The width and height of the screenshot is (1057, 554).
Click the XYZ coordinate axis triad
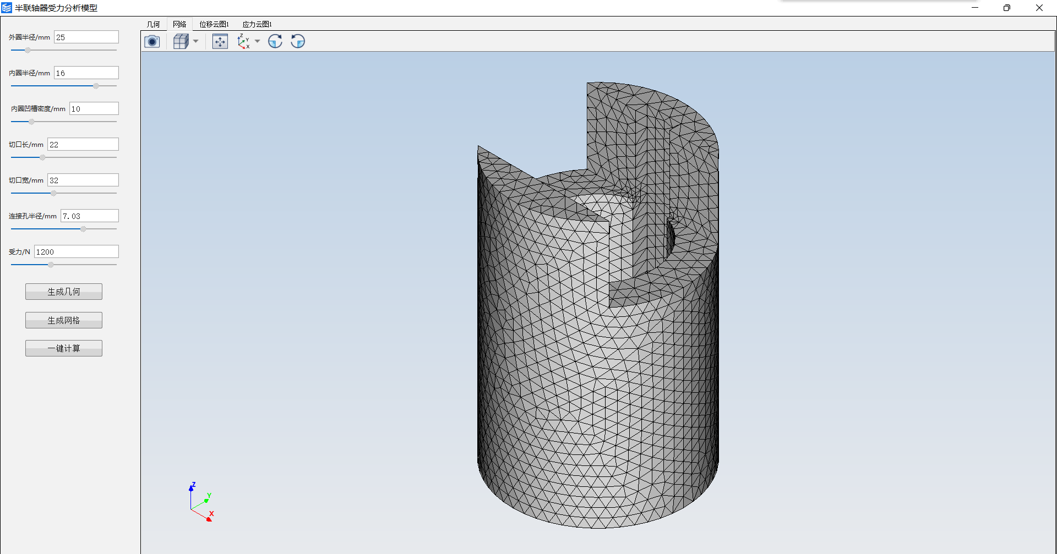(200, 502)
